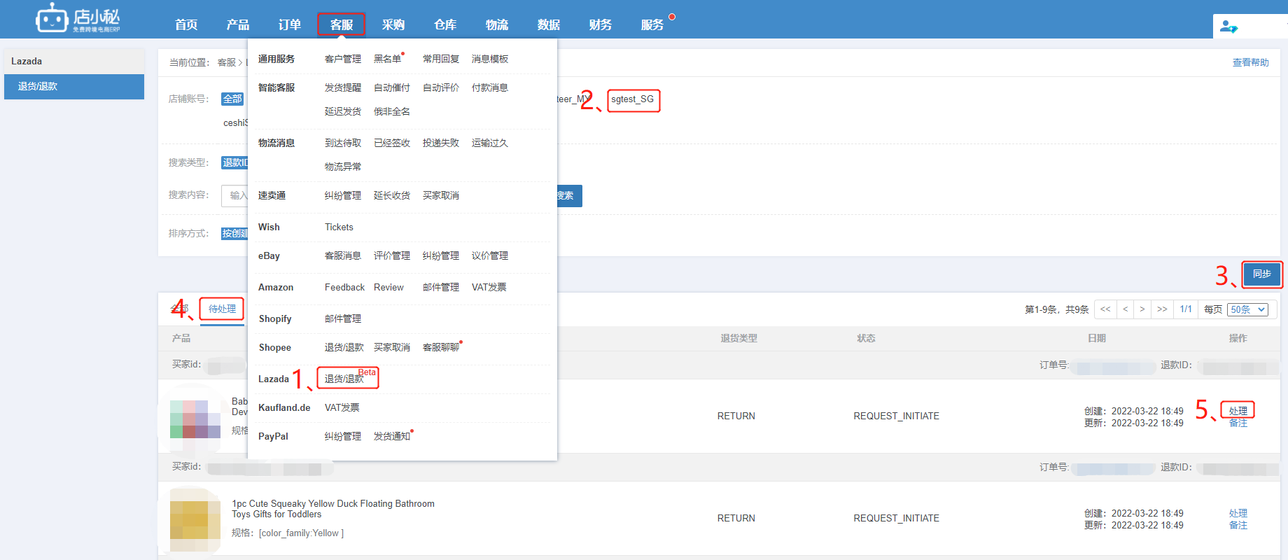1288x560 pixels.
Task: Click 备注 for the Yellow Duck row
Action: pos(1238,525)
